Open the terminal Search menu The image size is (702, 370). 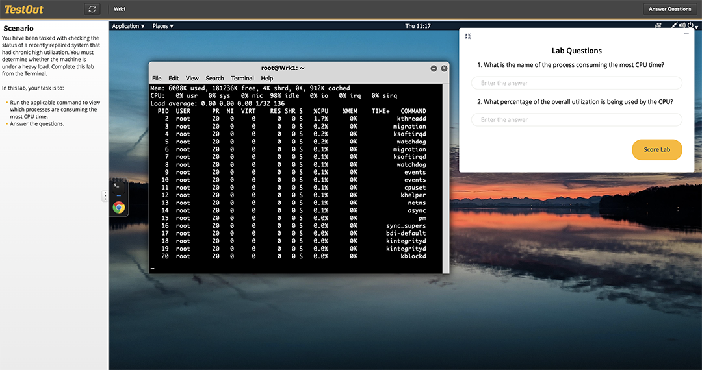point(214,79)
